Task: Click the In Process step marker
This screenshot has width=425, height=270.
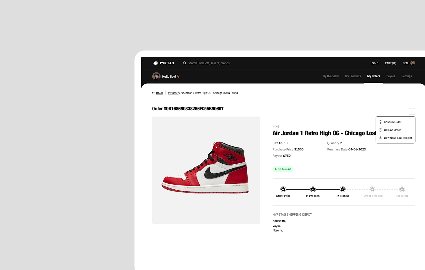Action: coord(313,189)
